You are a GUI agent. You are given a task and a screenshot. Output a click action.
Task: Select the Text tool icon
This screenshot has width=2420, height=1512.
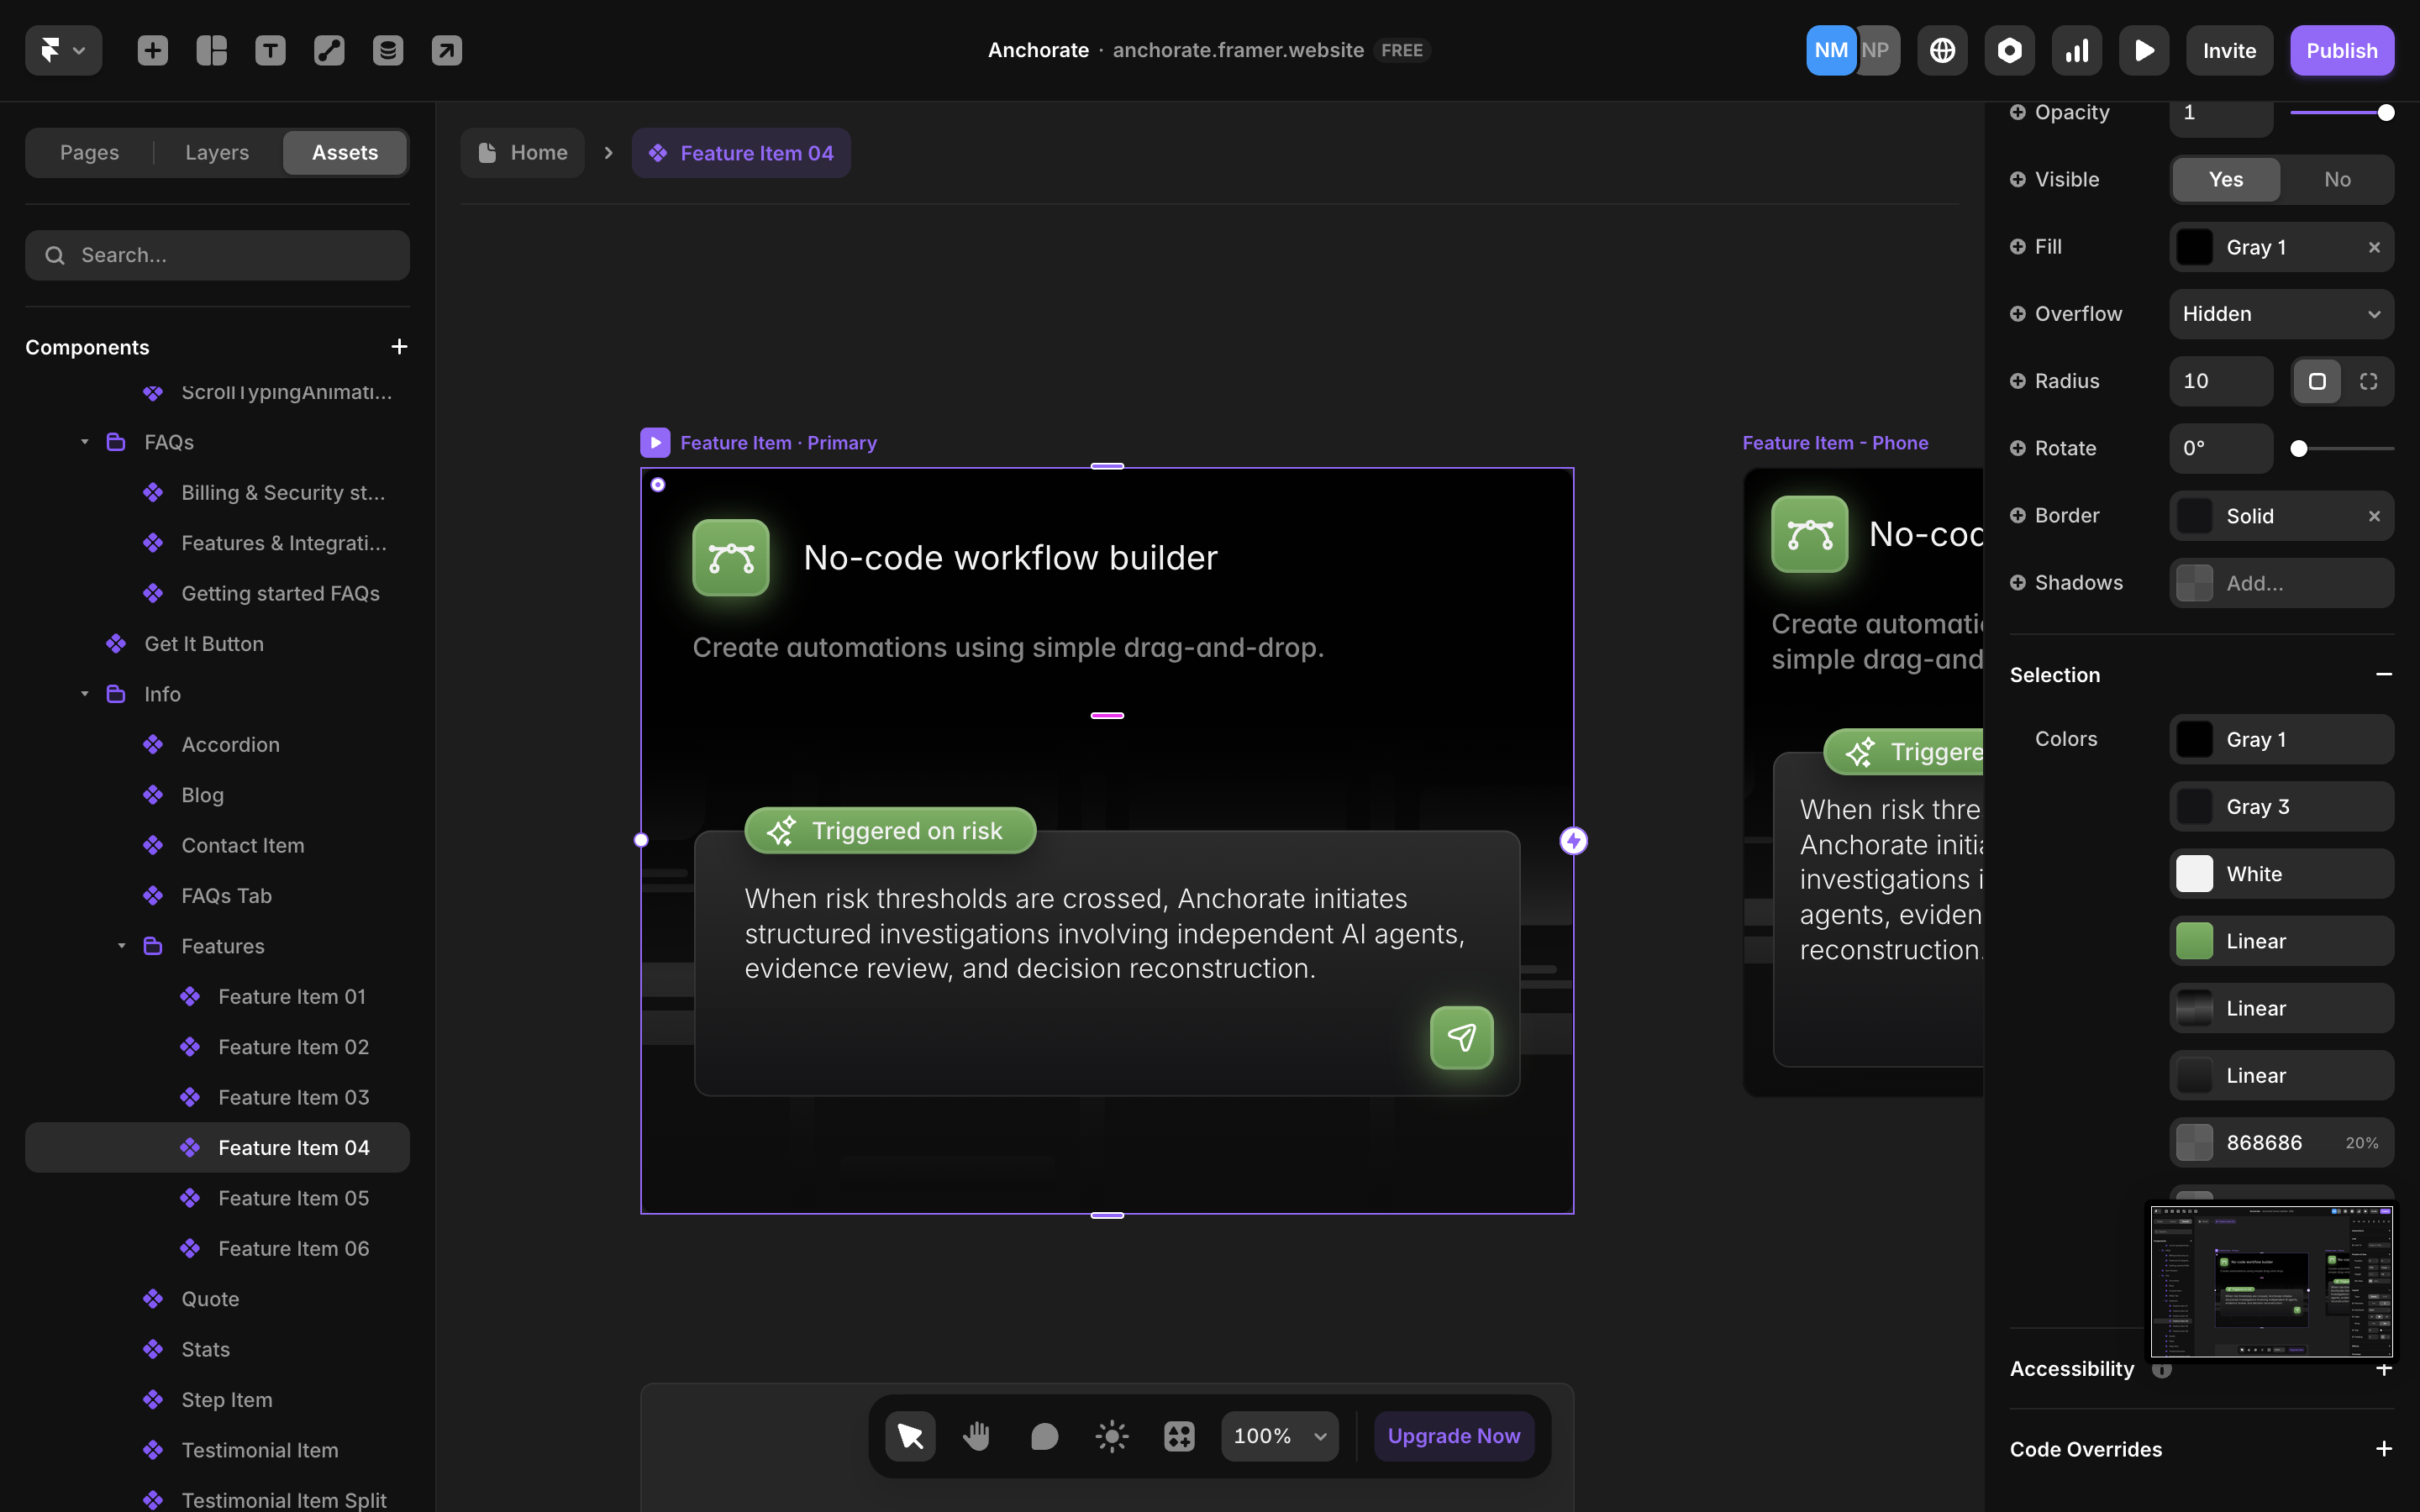(x=270, y=50)
